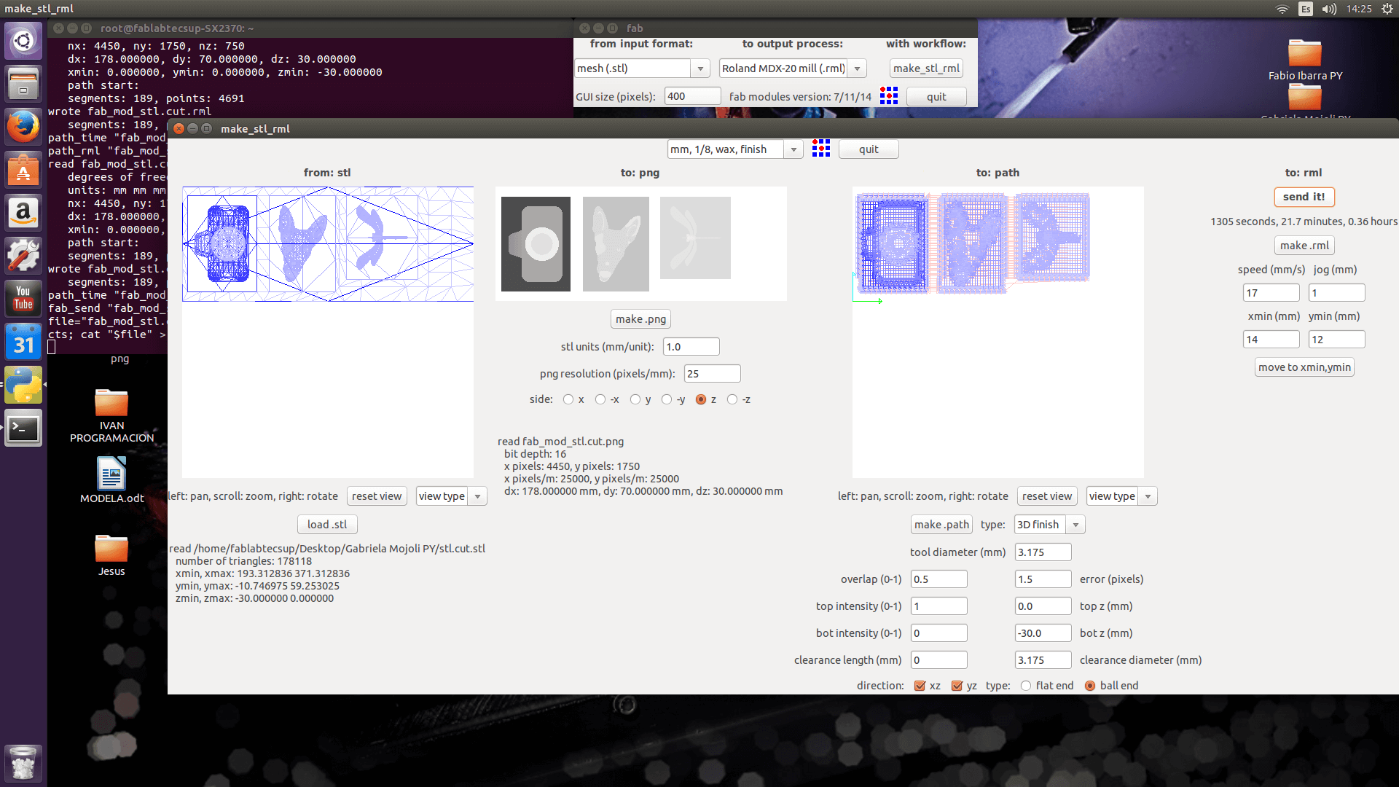This screenshot has height=787, width=1399.
Task: Open Ubuntu Software Center dock icon
Action: tap(23, 169)
